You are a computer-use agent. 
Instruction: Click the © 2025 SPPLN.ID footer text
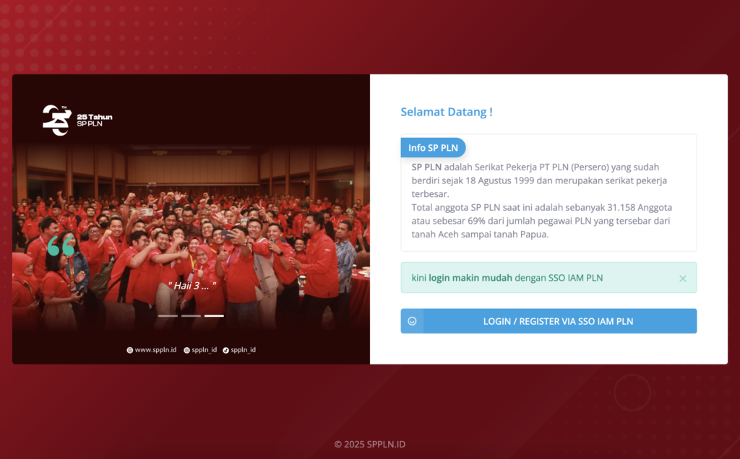(370, 444)
